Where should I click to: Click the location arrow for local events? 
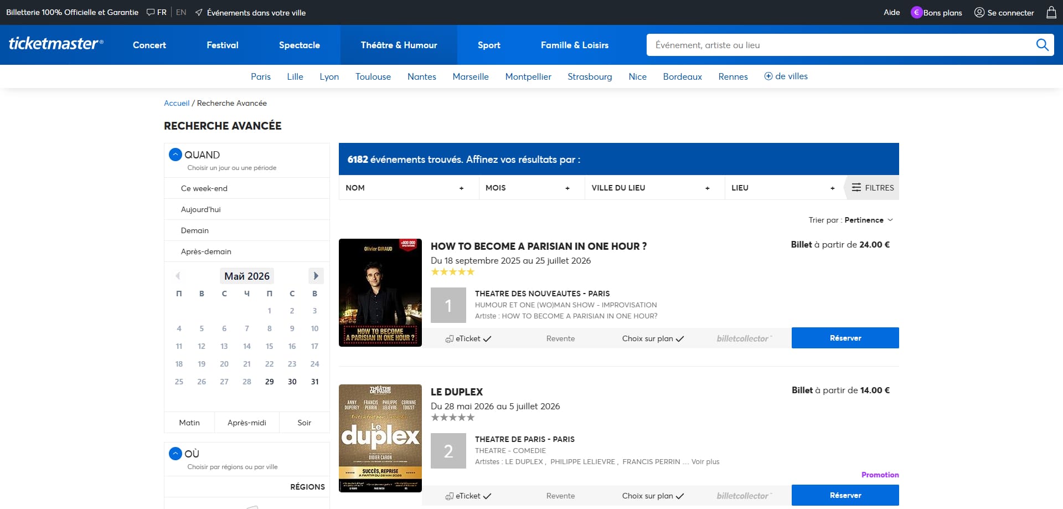(x=199, y=12)
